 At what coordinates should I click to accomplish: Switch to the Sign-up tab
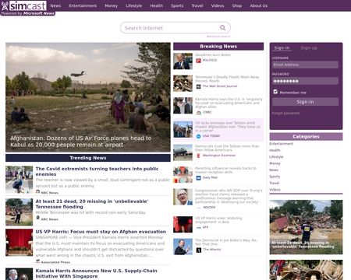(x=309, y=48)
